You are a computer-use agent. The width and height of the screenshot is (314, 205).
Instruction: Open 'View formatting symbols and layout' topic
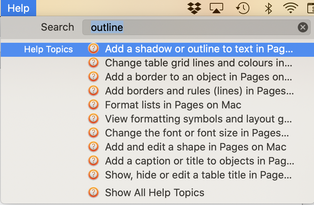click(199, 119)
